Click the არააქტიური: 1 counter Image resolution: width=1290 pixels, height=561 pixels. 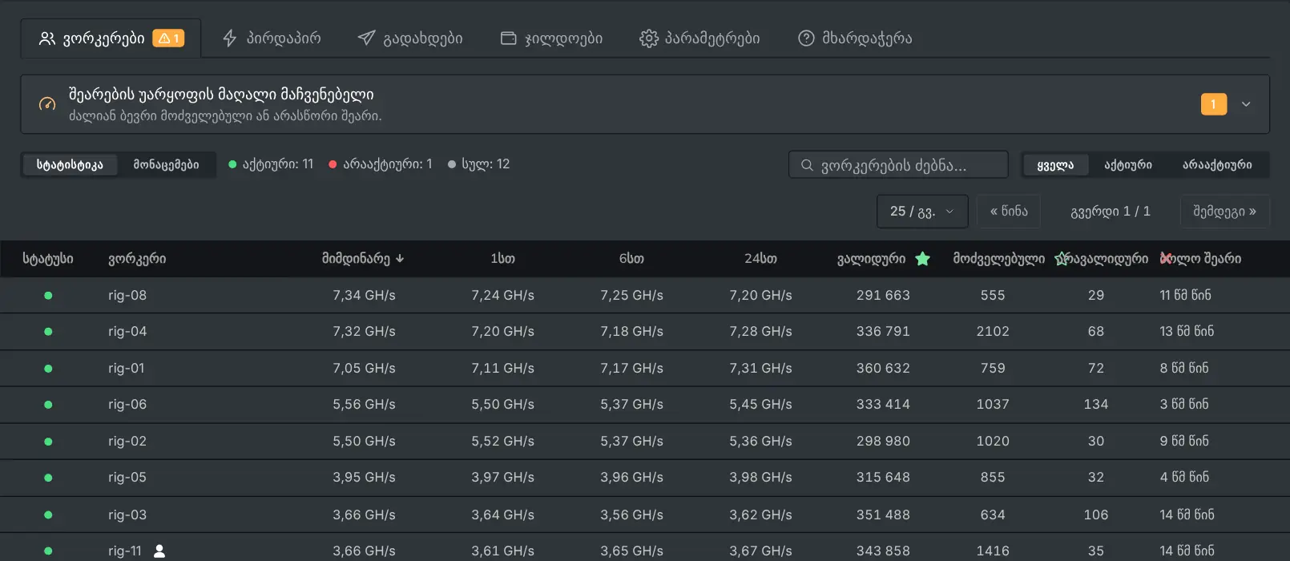coord(381,164)
